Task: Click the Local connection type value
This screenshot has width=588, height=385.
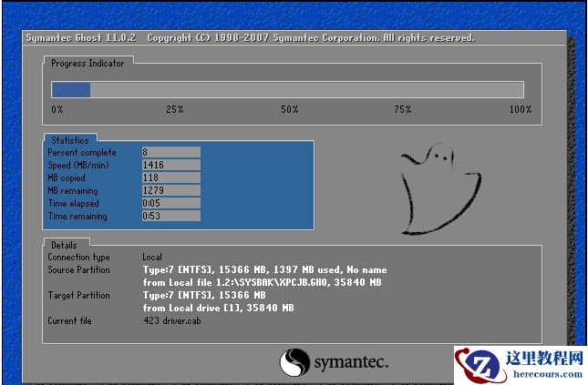Action: point(152,258)
